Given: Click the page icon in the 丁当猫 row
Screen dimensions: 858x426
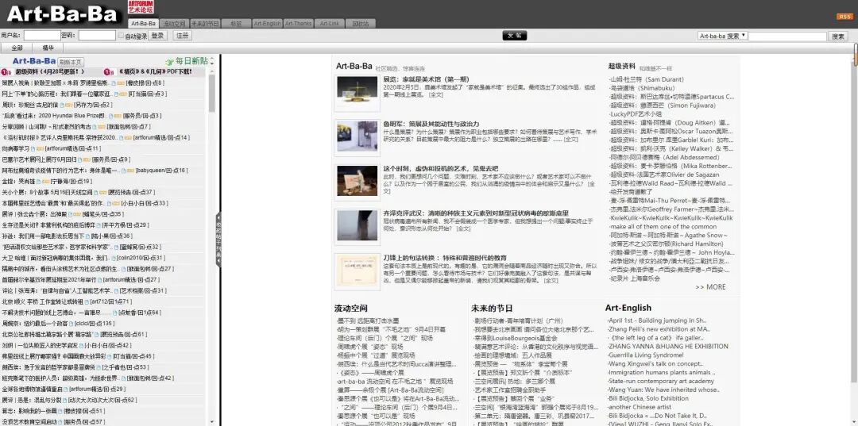Looking at the screenshot, I should coord(115,94).
